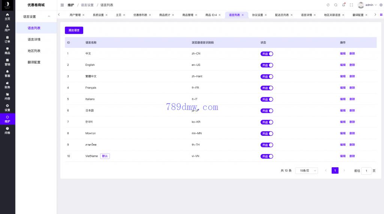Open the 15条/页 page size dropdown

click(x=306, y=171)
